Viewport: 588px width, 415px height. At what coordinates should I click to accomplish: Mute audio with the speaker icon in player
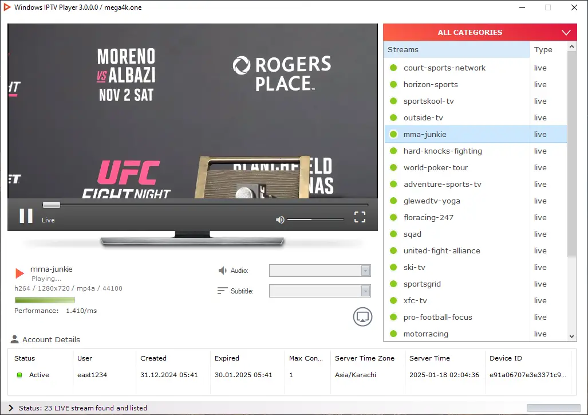(280, 220)
